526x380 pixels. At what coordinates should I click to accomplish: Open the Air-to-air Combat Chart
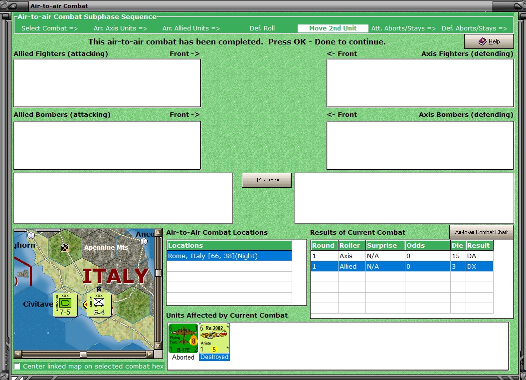tap(481, 232)
